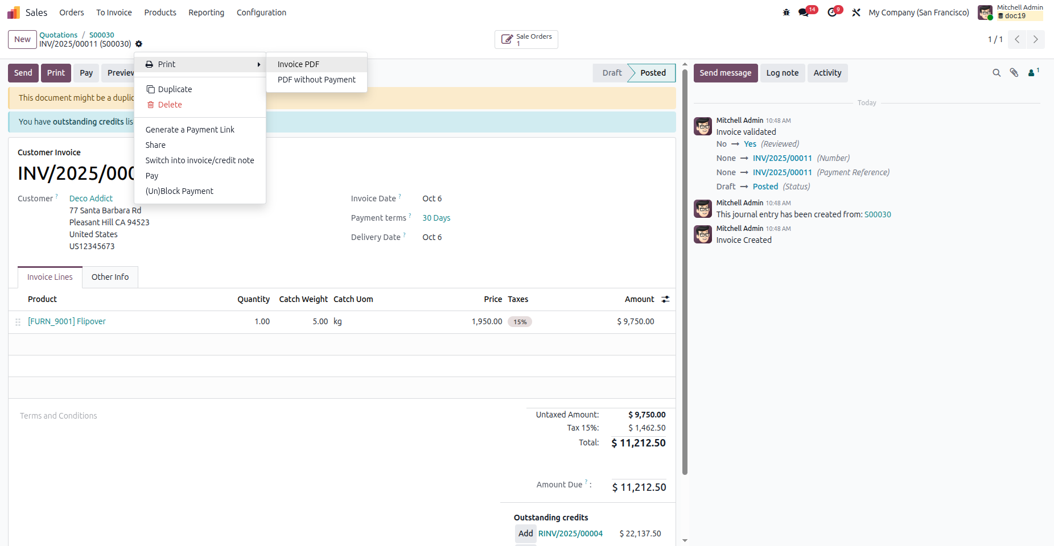
Task: Open the activities clock icon
Action: [x=832, y=13]
